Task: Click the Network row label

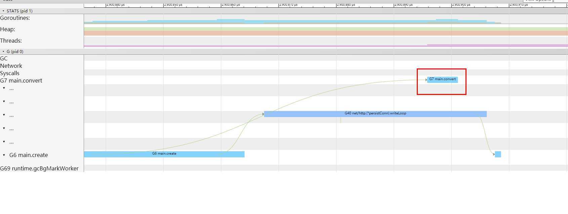Action: tap(11, 66)
